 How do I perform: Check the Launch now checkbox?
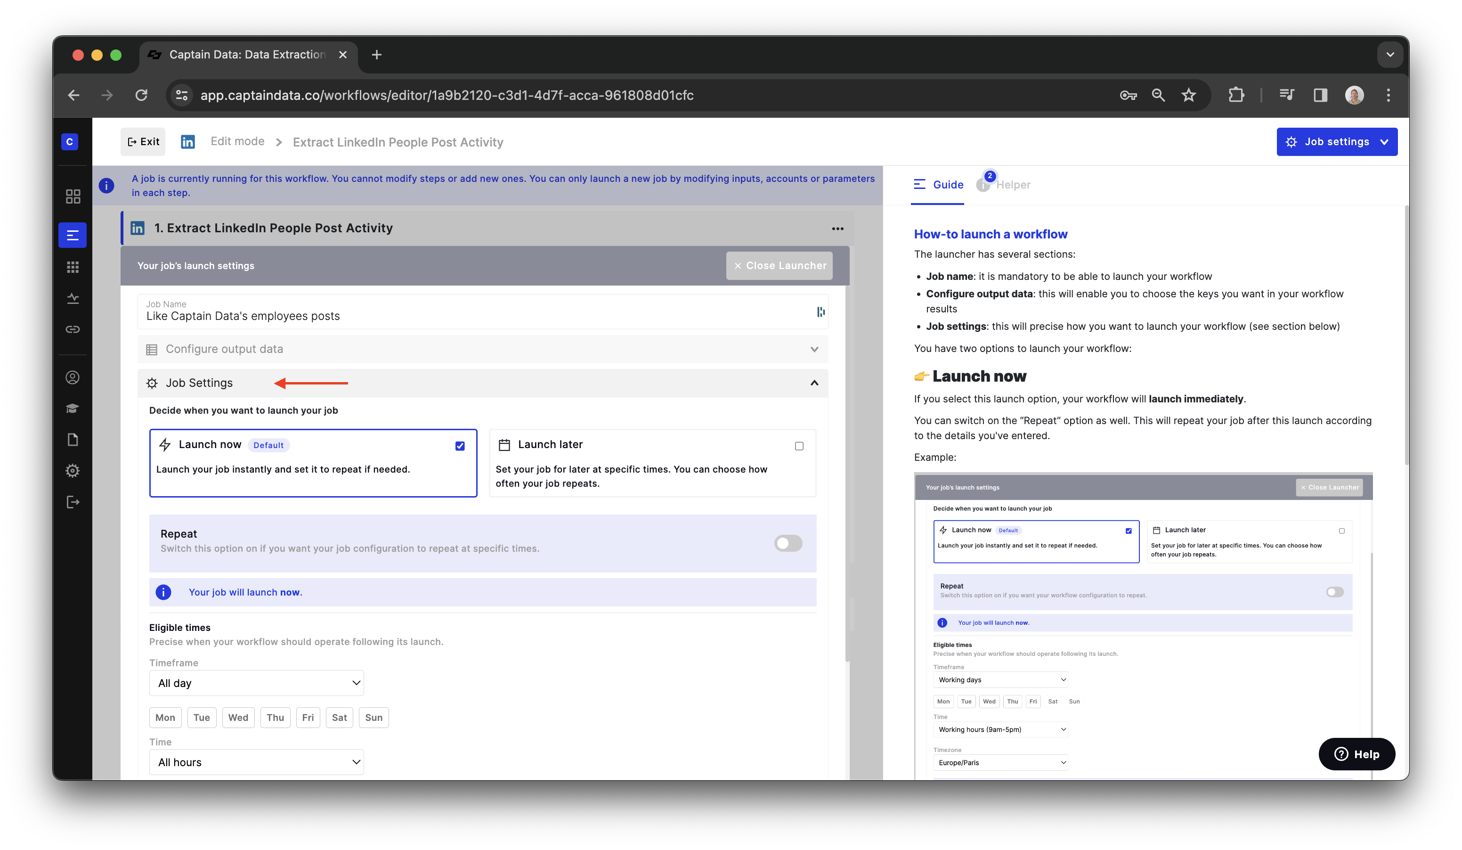click(x=460, y=446)
